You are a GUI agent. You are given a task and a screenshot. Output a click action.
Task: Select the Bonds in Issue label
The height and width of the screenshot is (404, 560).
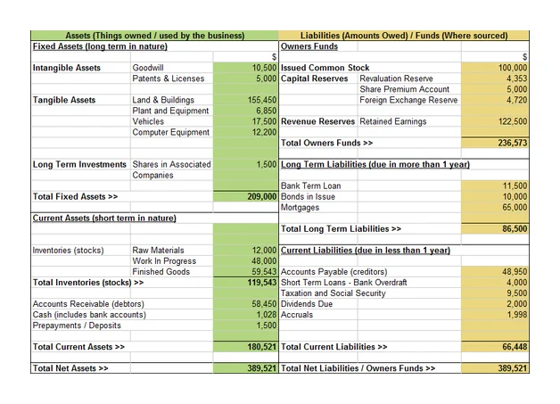click(308, 197)
